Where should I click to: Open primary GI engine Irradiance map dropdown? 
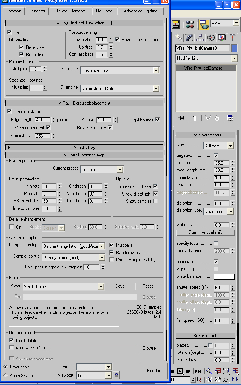point(156,70)
